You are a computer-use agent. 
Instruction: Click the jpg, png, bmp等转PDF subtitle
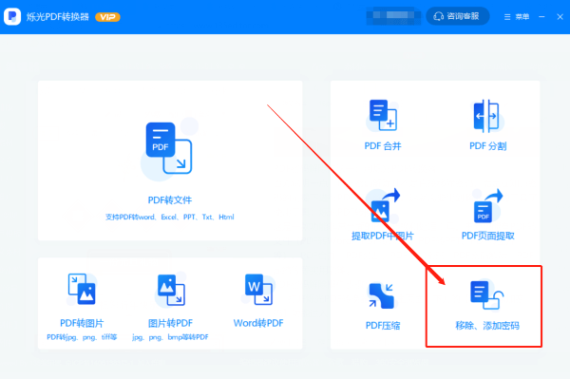(170, 337)
